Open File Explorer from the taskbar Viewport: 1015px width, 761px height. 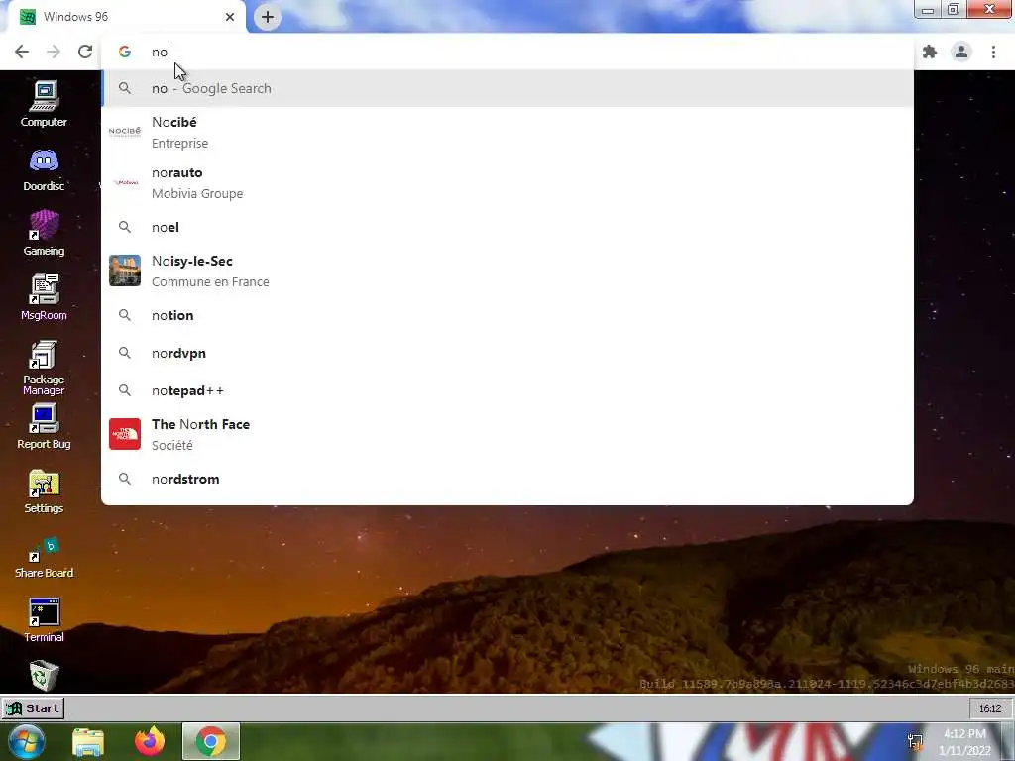(88, 741)
